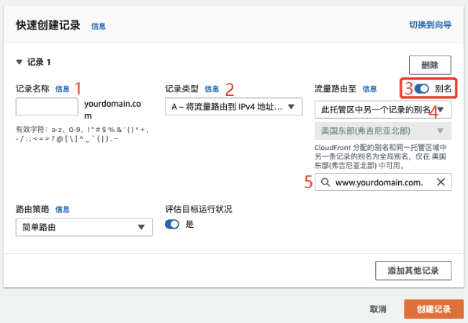Open the 路由策略 简单路由 dropdown

point(82,228)
